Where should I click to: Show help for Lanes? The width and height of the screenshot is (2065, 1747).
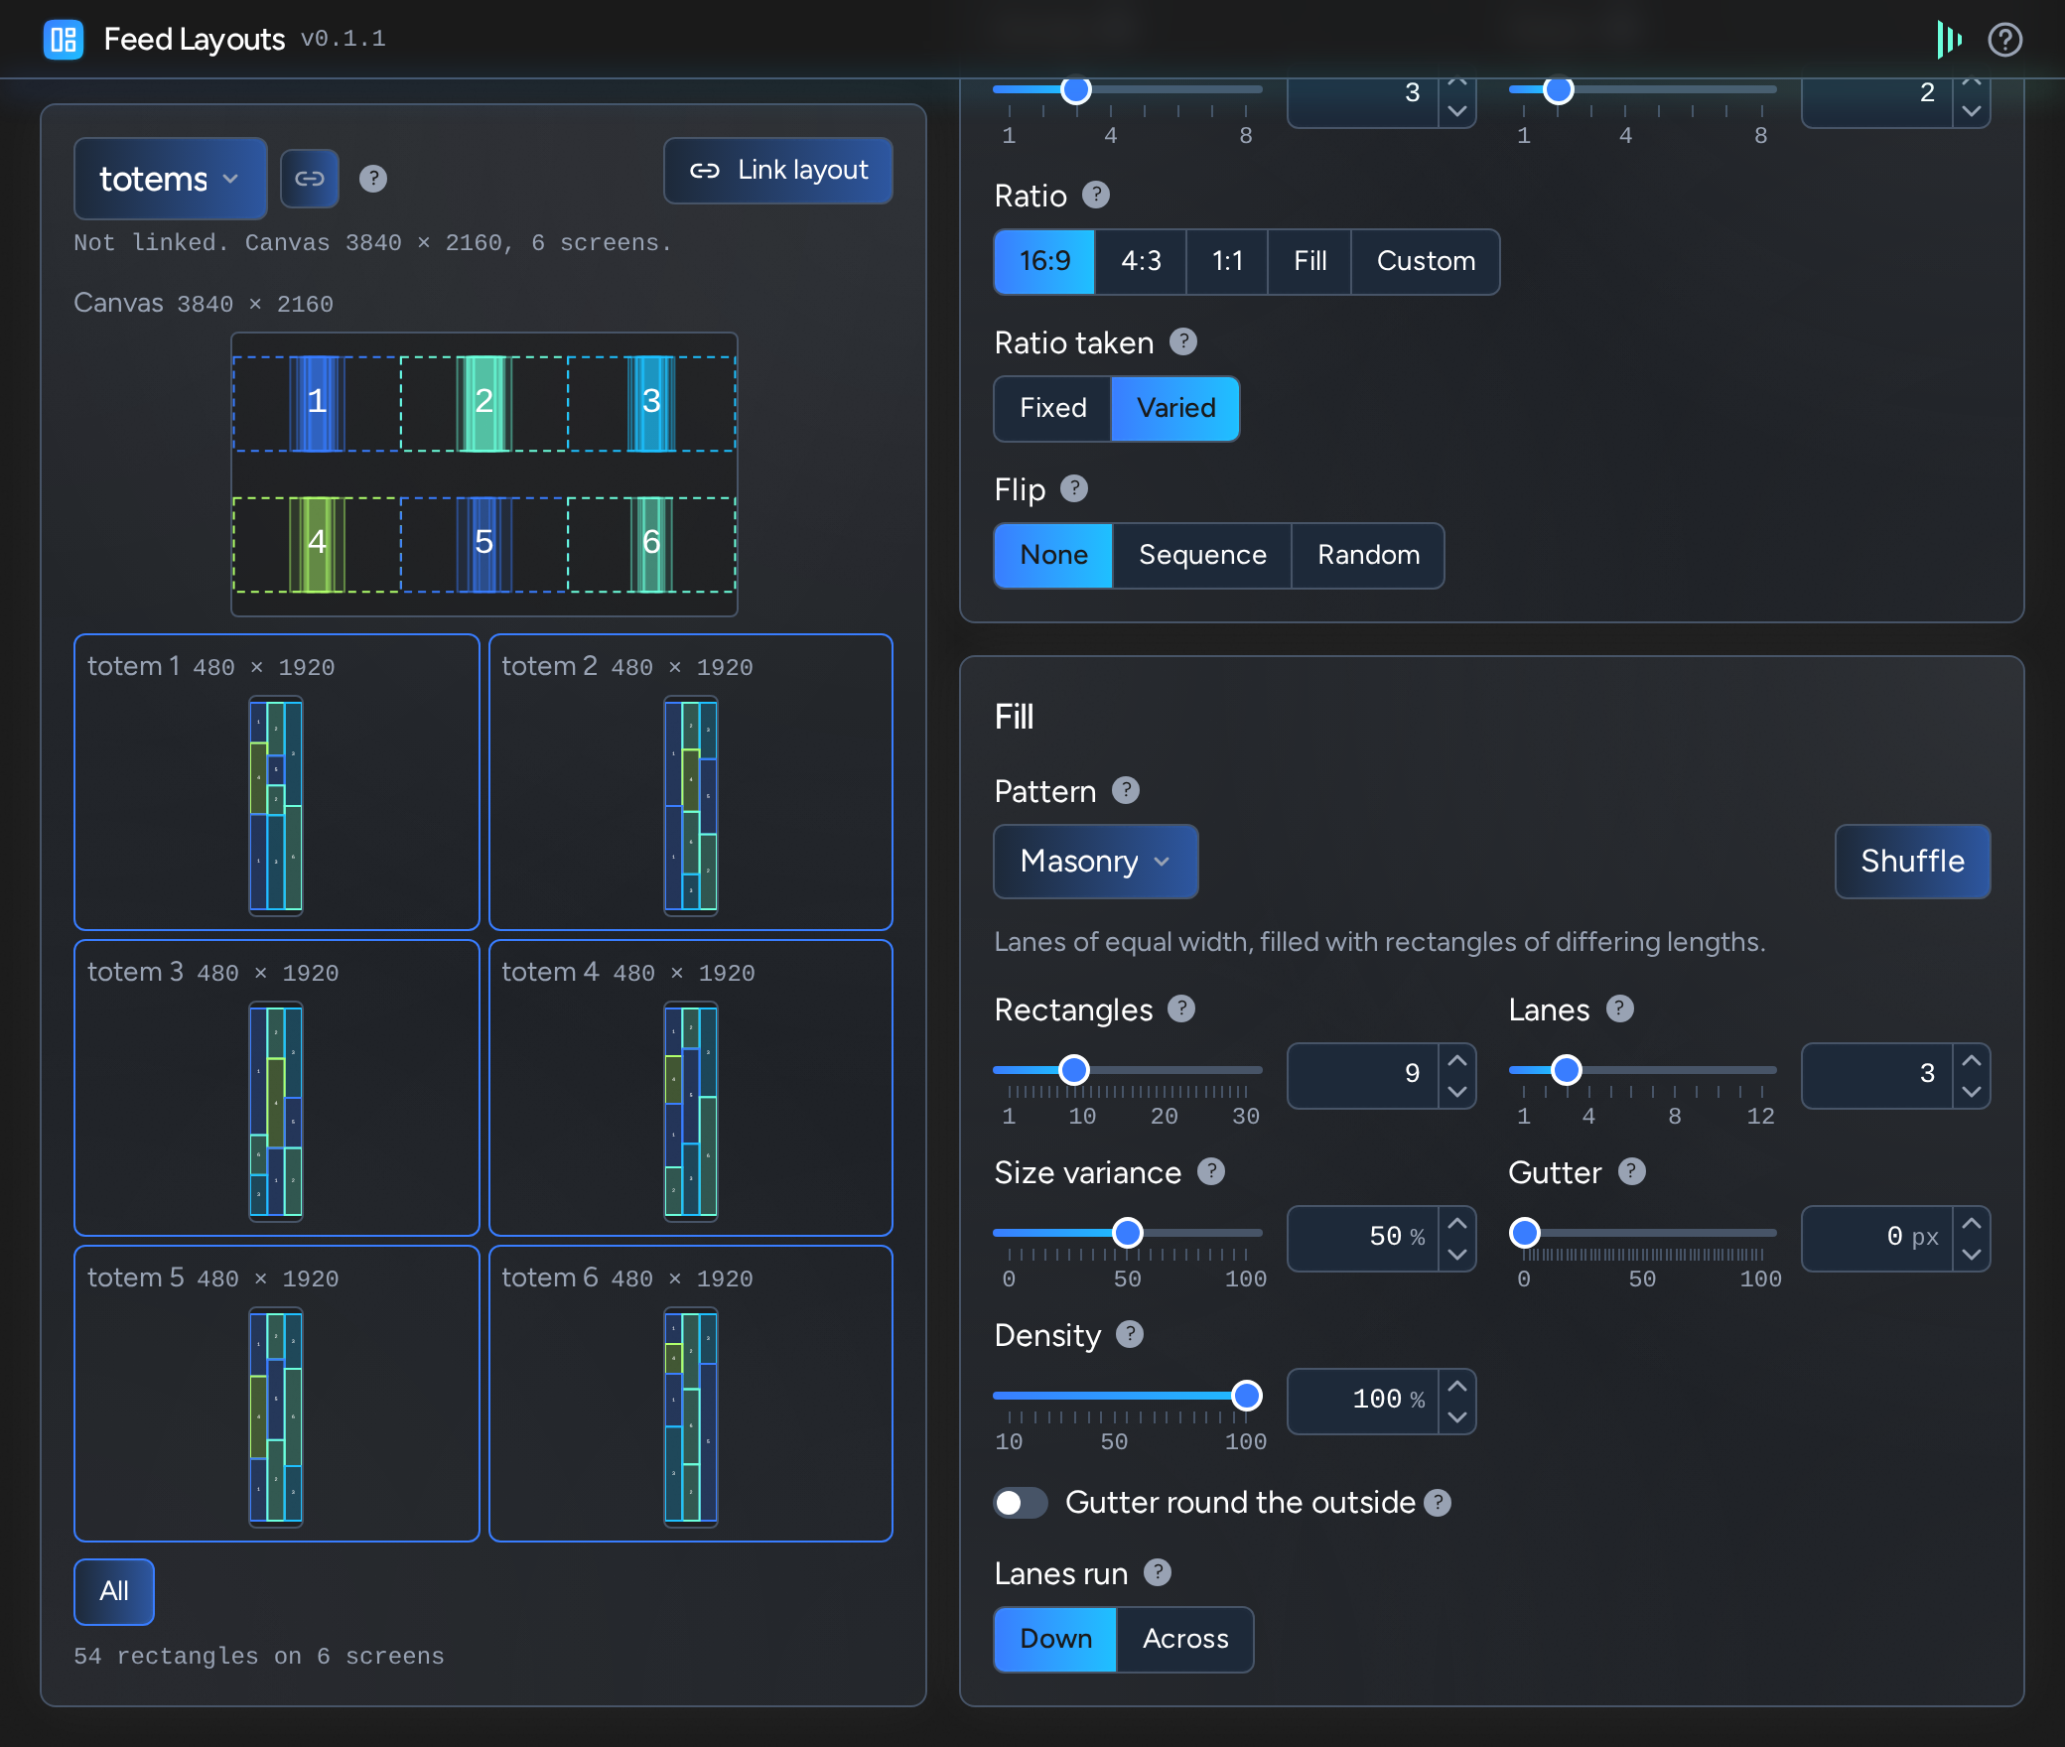(x=1620, y=1008)
